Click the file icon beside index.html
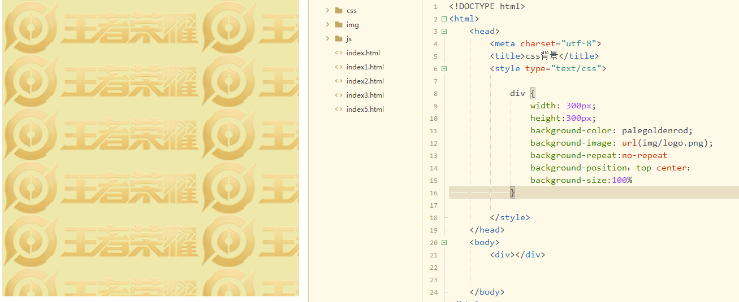 [339, 52]
